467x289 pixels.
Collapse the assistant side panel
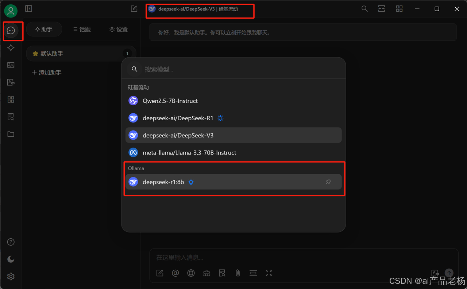click(28, 9)
